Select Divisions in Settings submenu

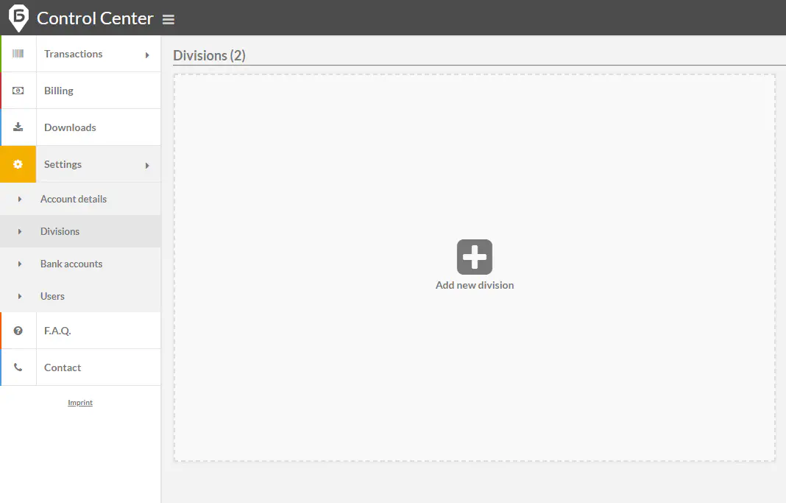[x=60, y=231]
